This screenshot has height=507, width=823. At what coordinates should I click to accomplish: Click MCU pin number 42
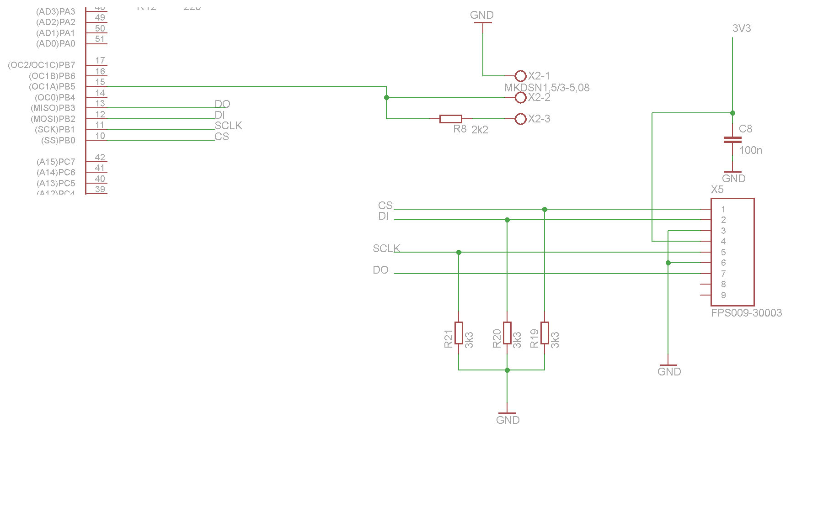[x=100, y=157]
